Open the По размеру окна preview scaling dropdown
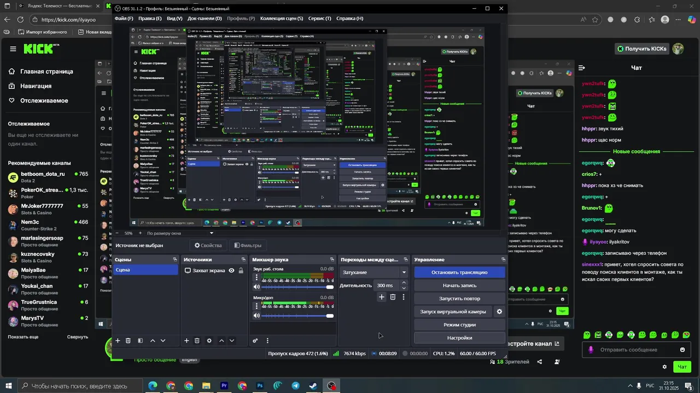This screenshot has height=393, width=700. 180,233
